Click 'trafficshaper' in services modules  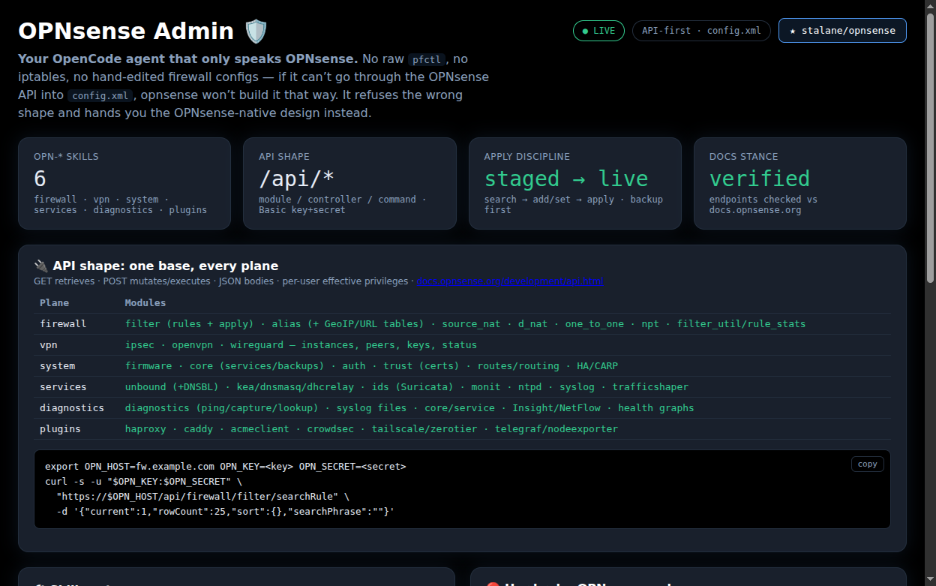coord(650,386)
